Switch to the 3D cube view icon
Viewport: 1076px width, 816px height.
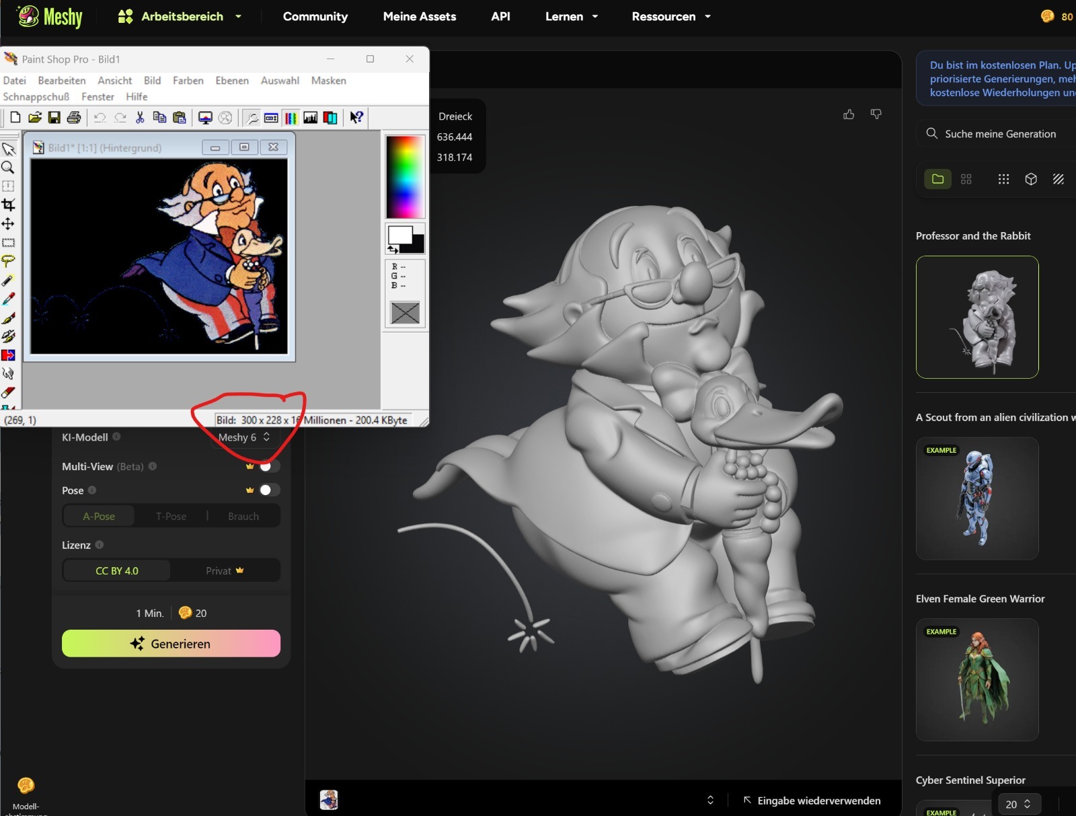pyautogui.click(x=1030, y=179)
